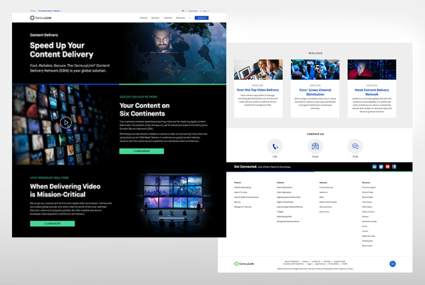Click Media & Entertainment footer link

tap(328, 202)
